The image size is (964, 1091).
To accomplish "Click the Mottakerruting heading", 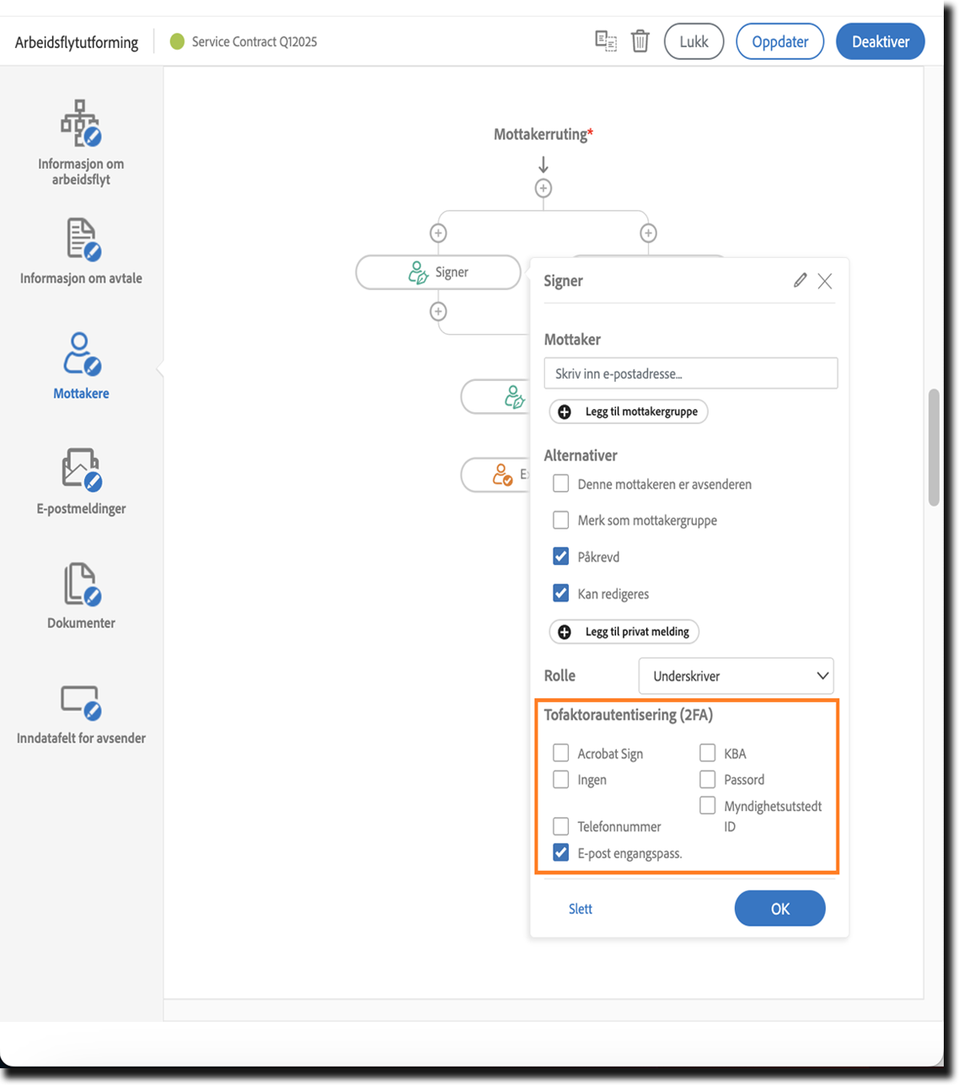I will [544, 134].
